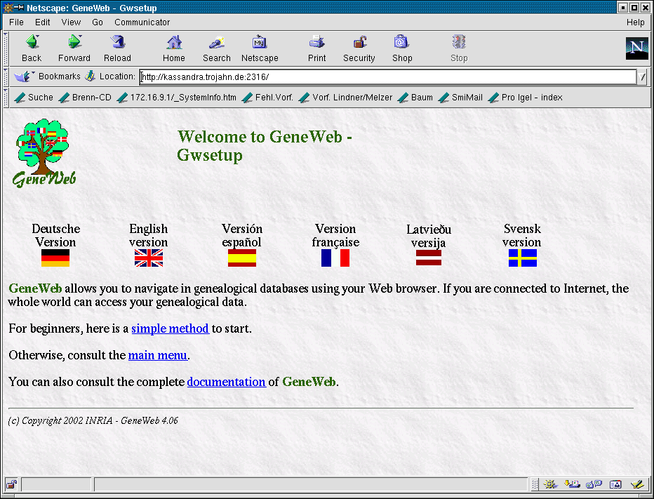This screenshot has width=654, height=499.
Task: Click the component bar grip handle
Action: pyautogui.click(x=535, y=484)
